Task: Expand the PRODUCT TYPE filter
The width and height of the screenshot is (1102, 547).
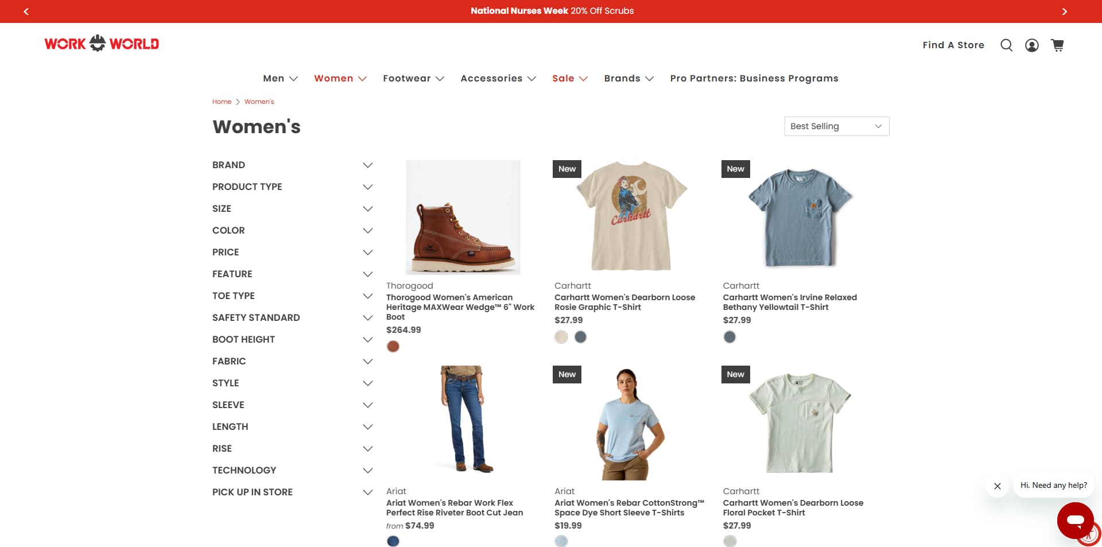Action: pyautogui.click(x=293, y=187)
